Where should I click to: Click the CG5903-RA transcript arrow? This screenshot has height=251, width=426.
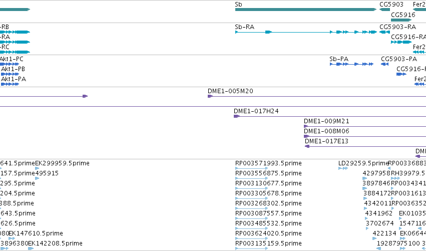point(385,32)
